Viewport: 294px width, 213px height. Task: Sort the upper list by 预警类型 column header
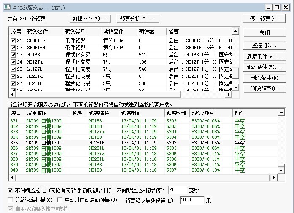(x=82, y=32)
